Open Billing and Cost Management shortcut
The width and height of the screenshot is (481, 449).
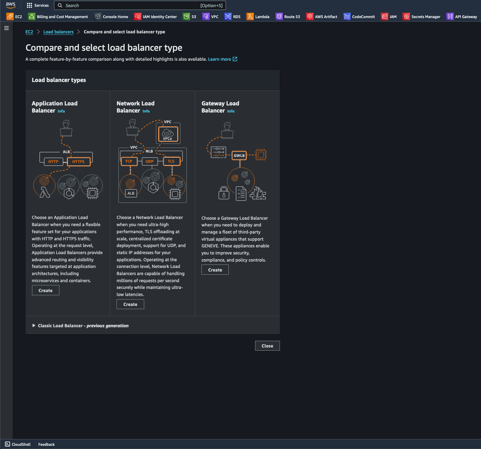tap(58, 17)
